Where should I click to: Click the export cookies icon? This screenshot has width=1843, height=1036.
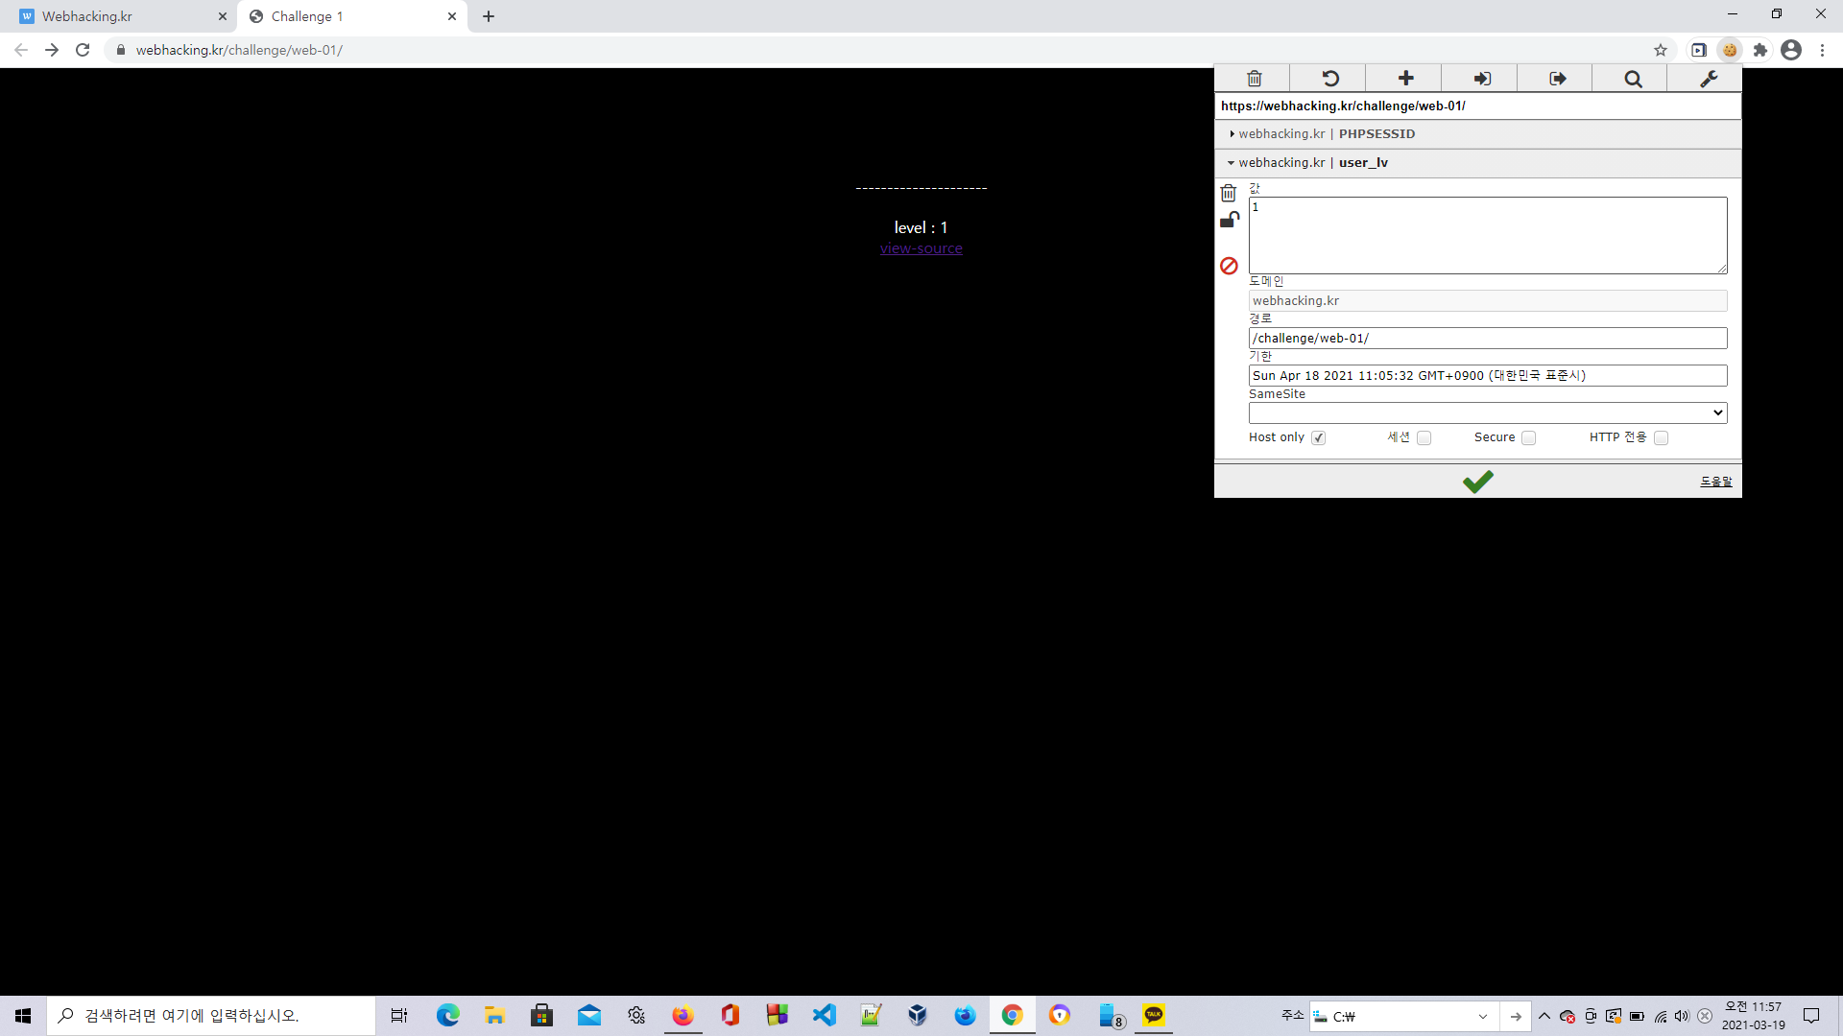(1557, 79)
